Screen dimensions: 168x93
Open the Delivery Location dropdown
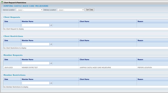71,10
